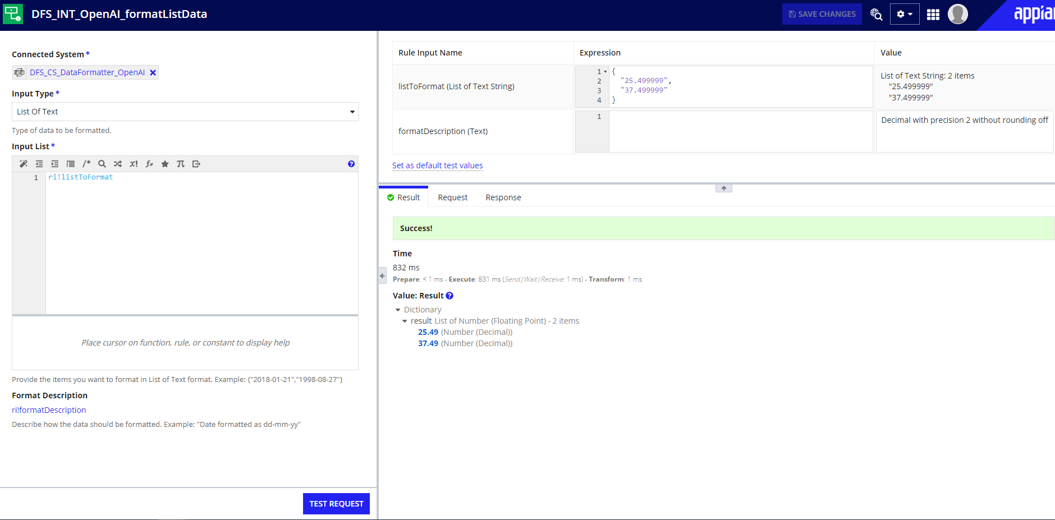Image resolution: width=1055 pixels, height=520 pixels.
Task: Click the fx function icon
Action: (149, 164)
